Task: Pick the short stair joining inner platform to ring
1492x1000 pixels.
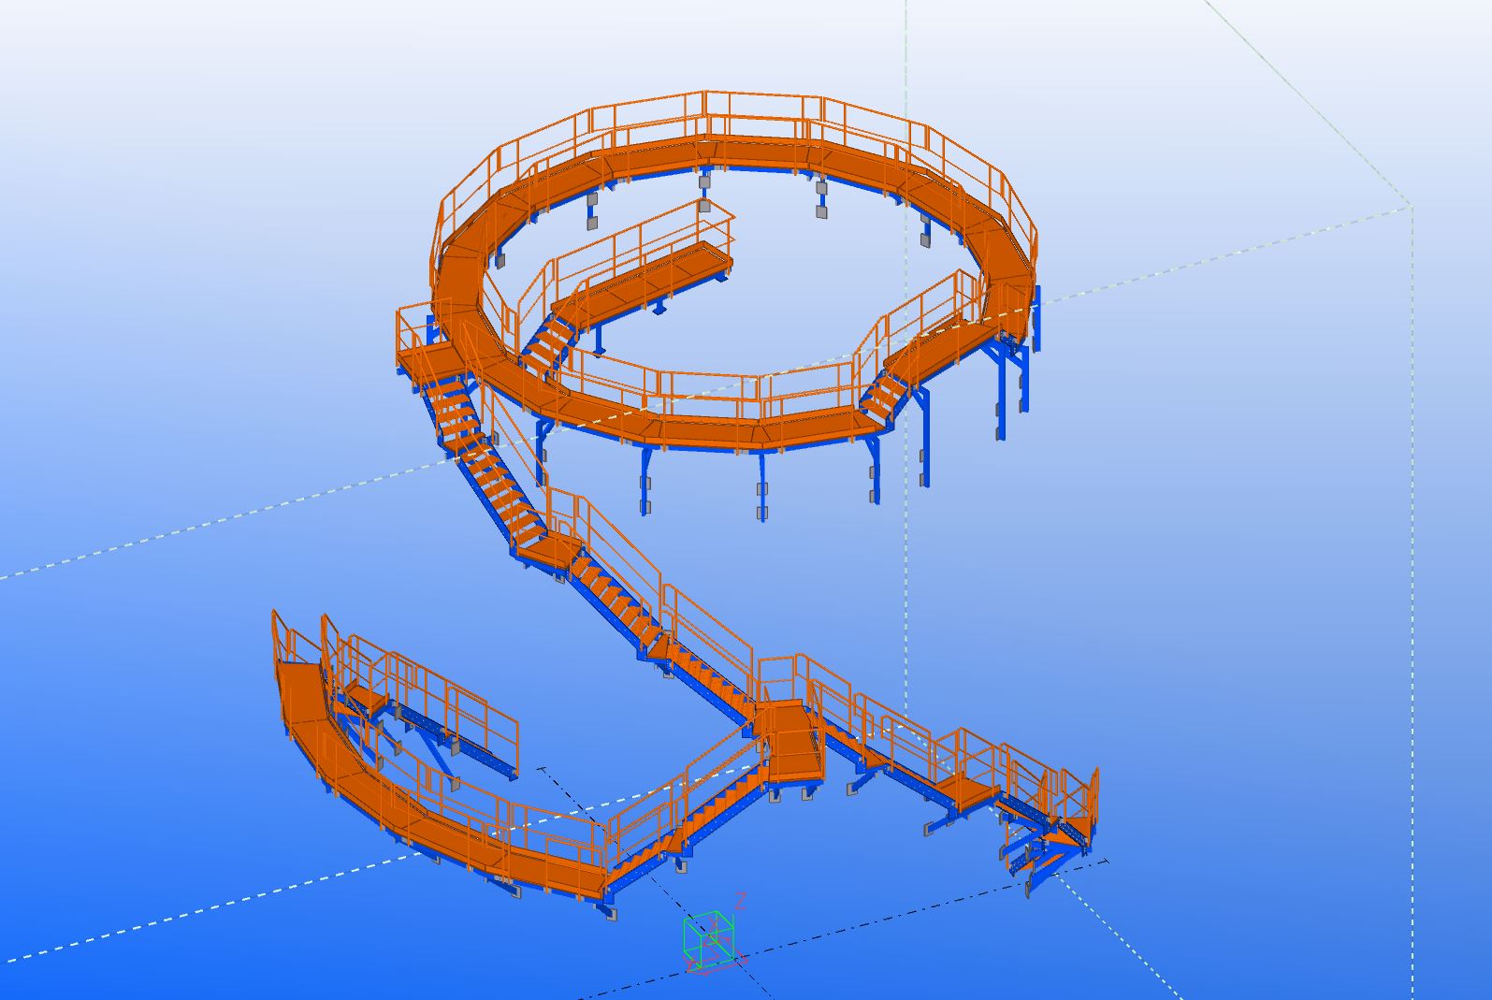Action: pyautogui.click(x=550, y=342)
